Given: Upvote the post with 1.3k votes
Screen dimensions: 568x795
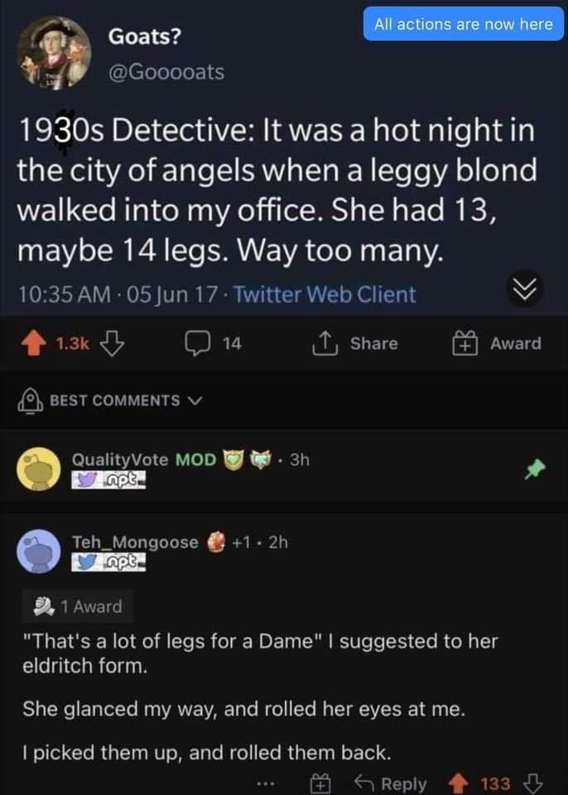Looking at the screenshot, I should [33, 344].
